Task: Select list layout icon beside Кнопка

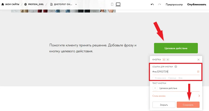Action: click(x=164, y=60)
